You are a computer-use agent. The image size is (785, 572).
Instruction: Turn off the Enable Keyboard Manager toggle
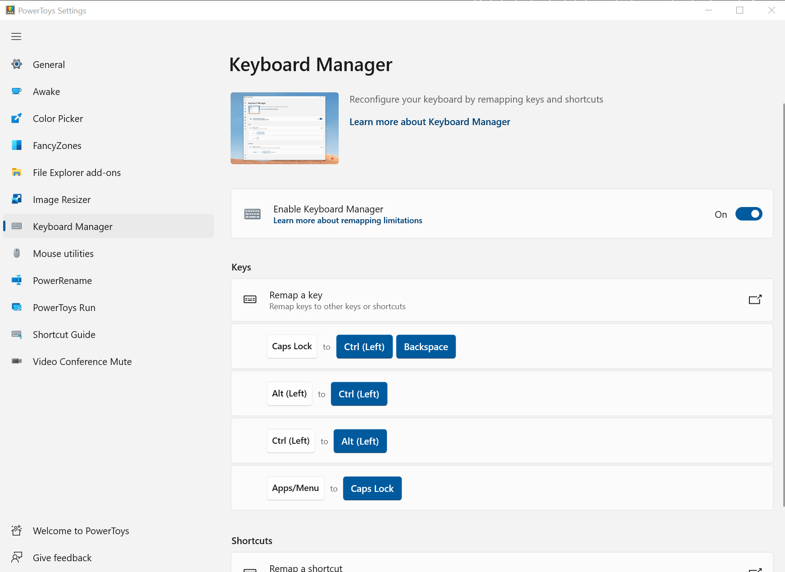coord(749,214)
